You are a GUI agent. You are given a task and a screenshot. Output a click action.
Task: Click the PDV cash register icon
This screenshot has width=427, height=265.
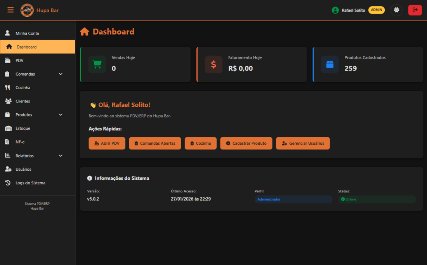click(8, 61)
